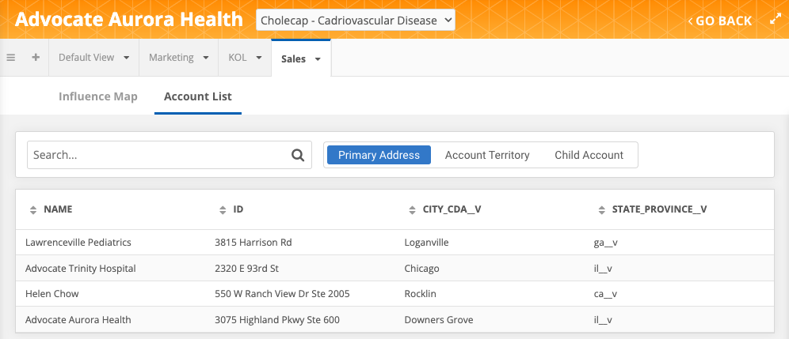Switch to Child Account filter

click(x=589, y=155)
